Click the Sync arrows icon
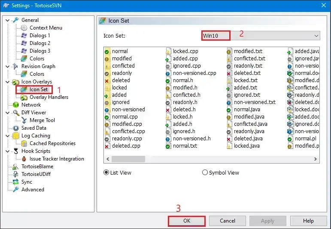The image size is (331, 229). (x=15, y=182)
